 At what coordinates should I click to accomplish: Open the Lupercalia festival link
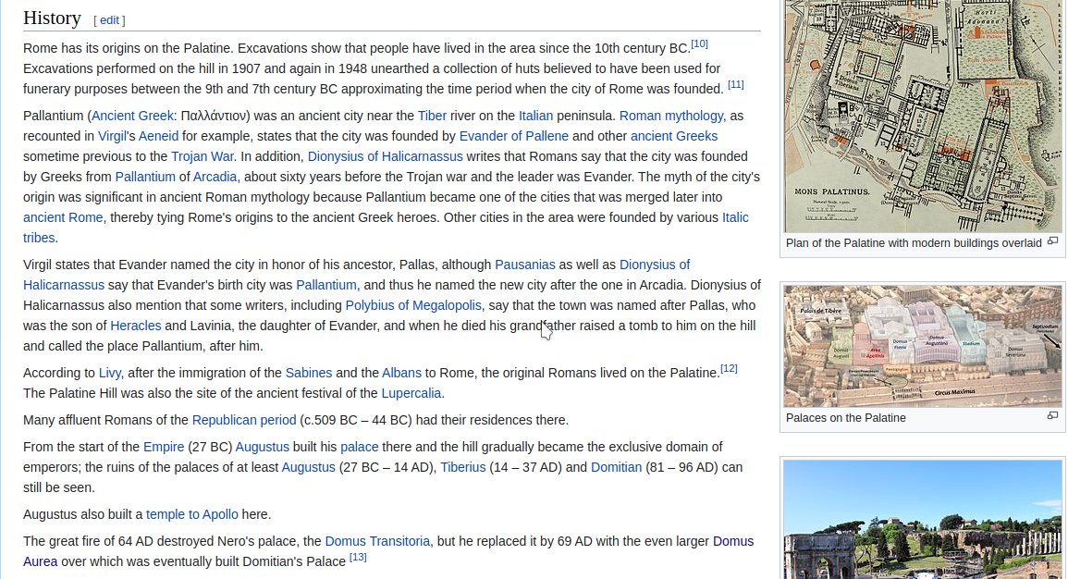(411, 394)
